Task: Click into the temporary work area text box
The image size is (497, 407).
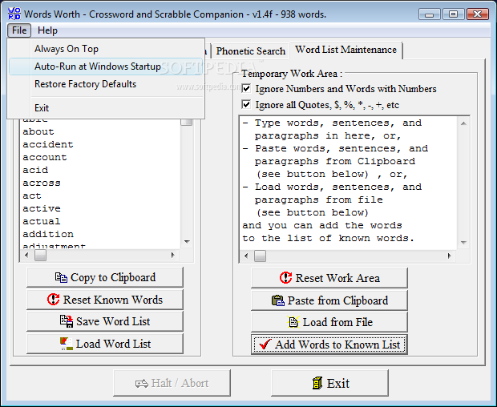Action: point(348,183)
